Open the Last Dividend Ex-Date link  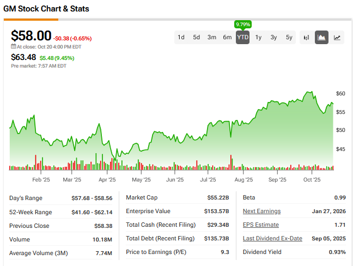pyautogui.click(x=272, y=239)
